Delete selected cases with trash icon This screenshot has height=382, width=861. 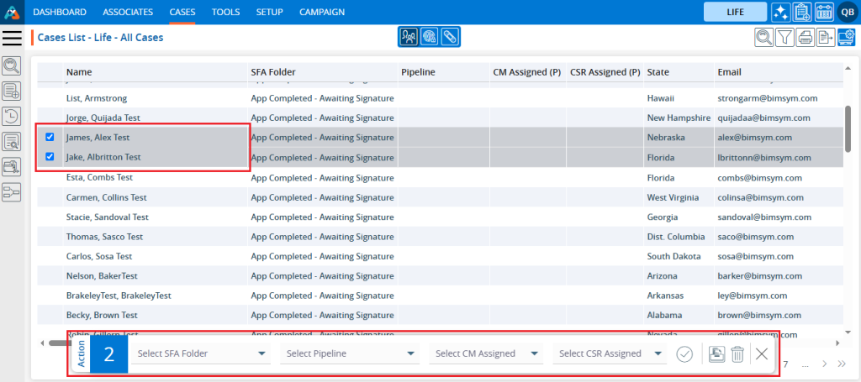737,354
